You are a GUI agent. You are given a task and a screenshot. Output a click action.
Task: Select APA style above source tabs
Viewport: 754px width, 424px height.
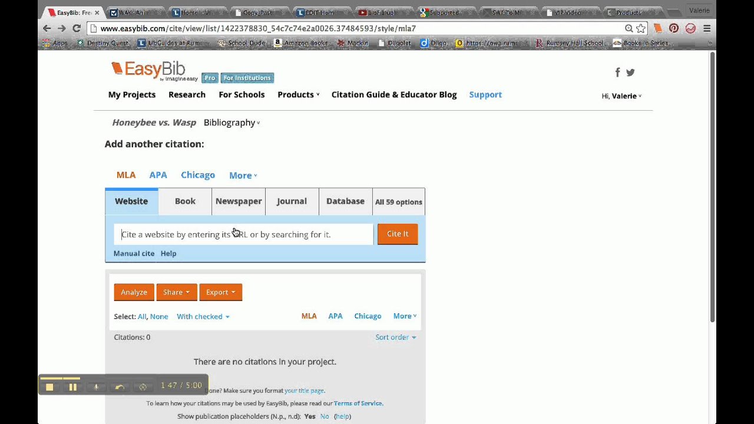pos(158,175)
